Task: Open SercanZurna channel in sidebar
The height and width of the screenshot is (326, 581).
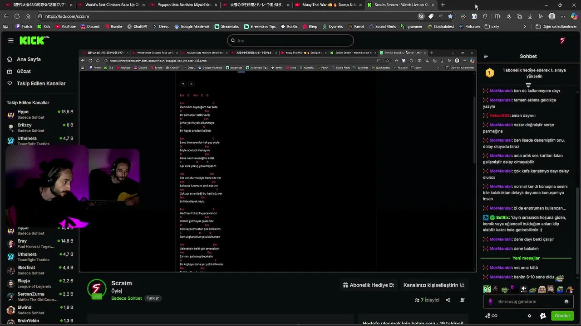Action: click(x=40, y=297)
